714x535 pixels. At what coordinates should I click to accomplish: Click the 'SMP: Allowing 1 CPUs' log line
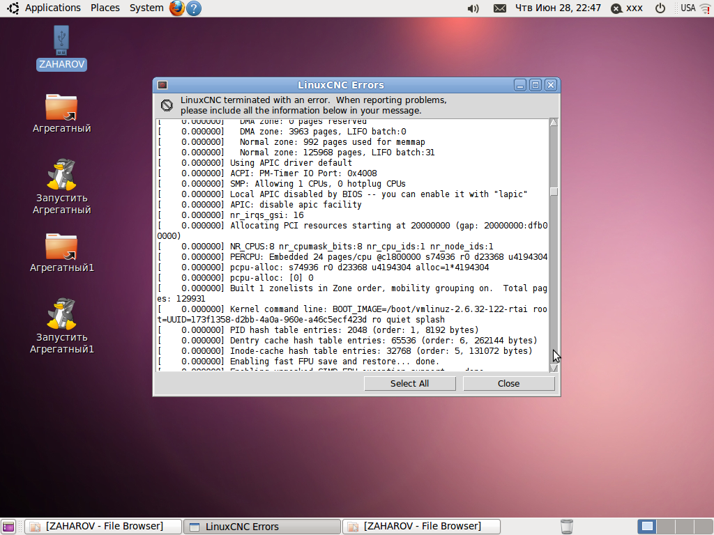[282, 184]
